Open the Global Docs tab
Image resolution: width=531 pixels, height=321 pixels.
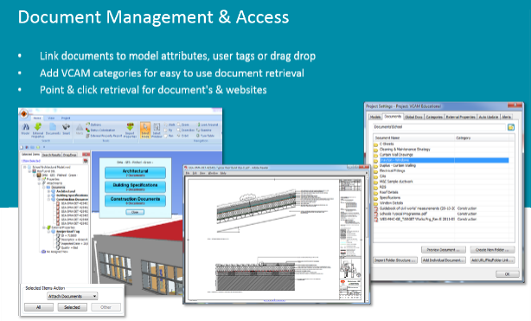coord(413,117)
